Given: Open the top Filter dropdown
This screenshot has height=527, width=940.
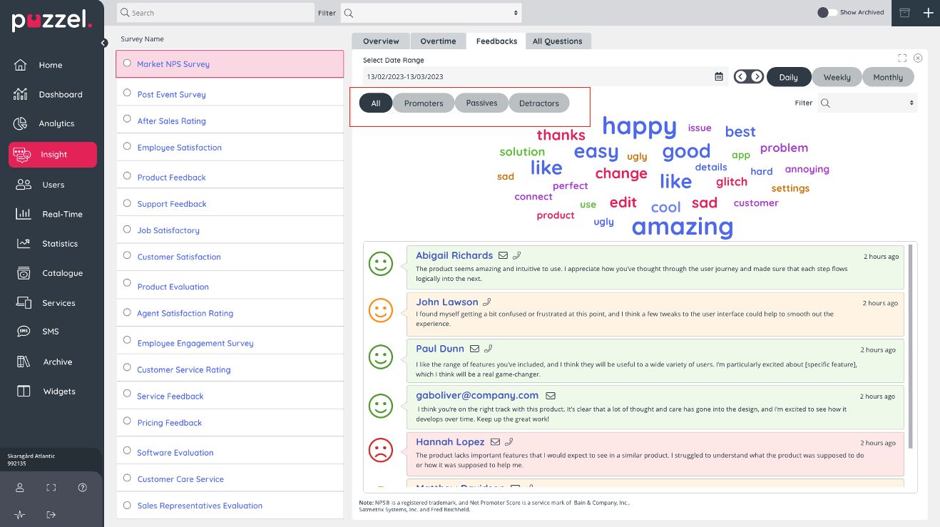Looking at the screenshot, I should tap(431, 13).
